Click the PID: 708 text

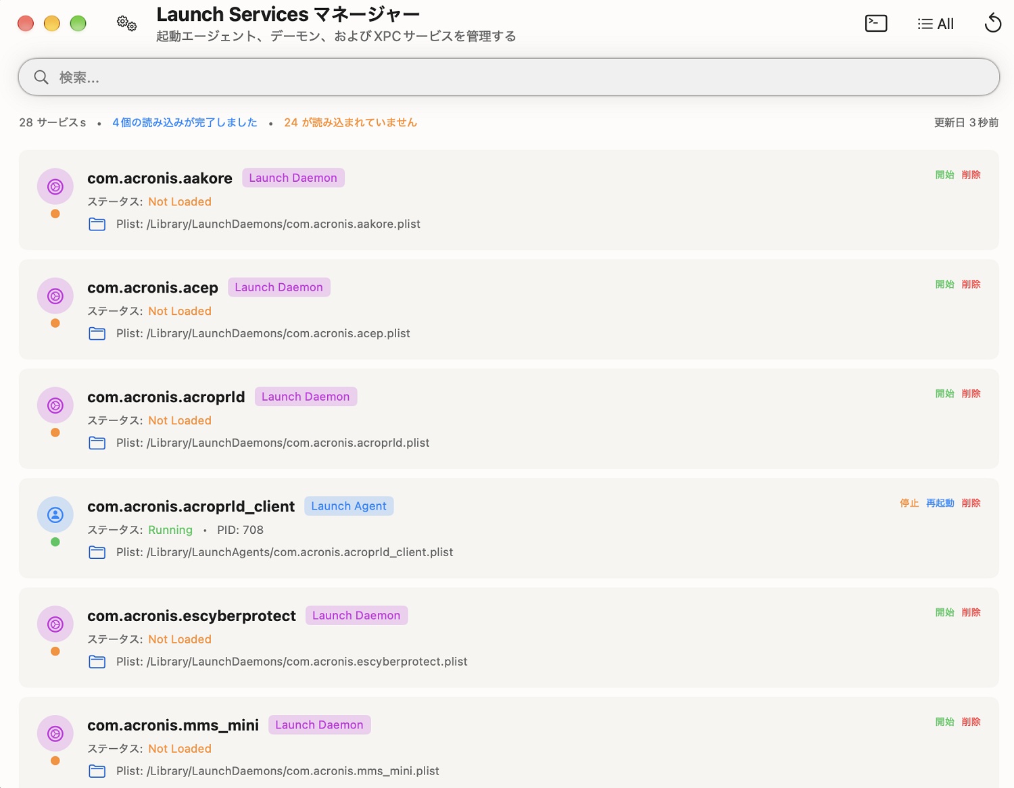[240, 531]
